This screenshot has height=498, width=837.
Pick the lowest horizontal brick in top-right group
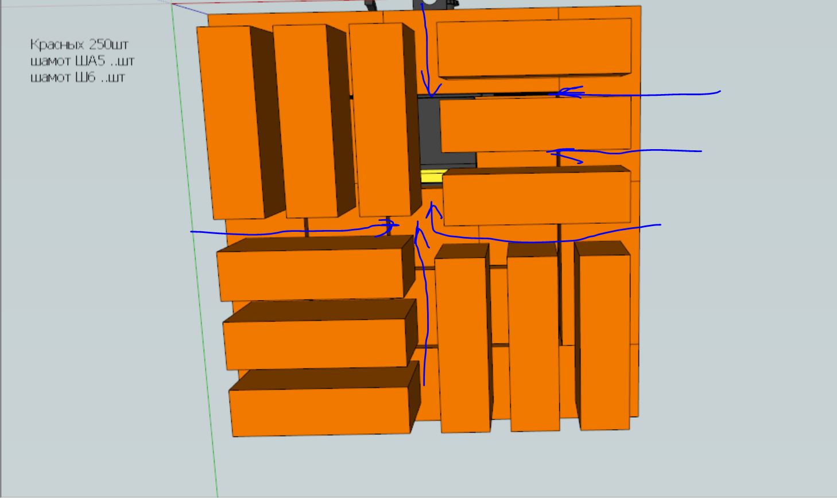click(536, 197)
